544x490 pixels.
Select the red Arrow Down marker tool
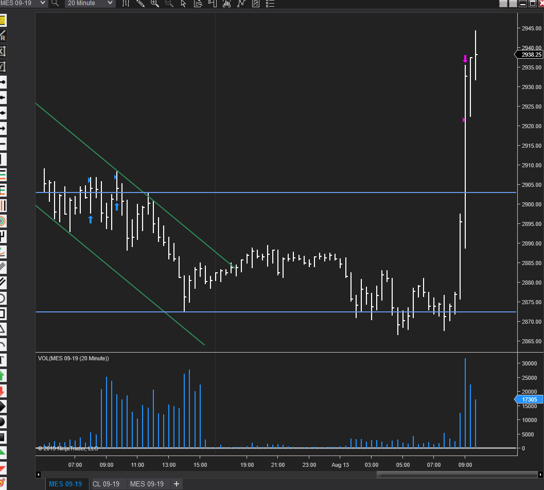tap(3, 391)
